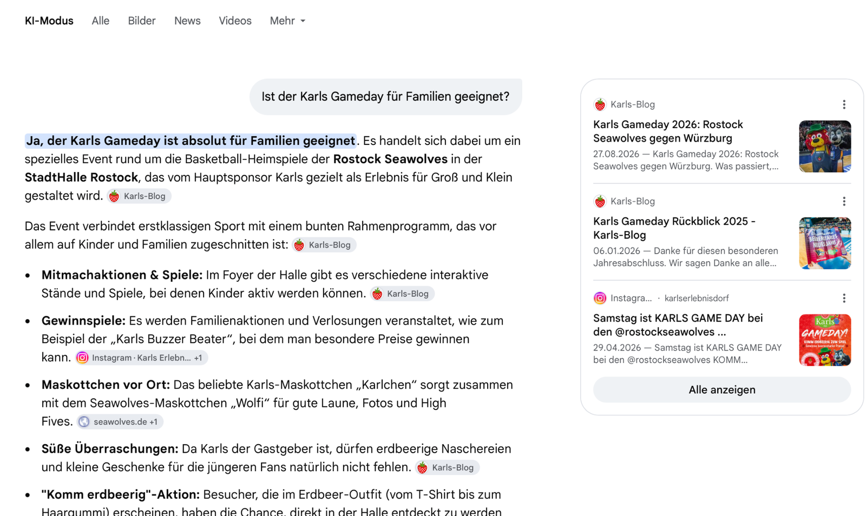Screen dimensions: 866x516
Task: Click strawberry icon in 'gestaltet wird' source chip
Action: pos(114,196)
